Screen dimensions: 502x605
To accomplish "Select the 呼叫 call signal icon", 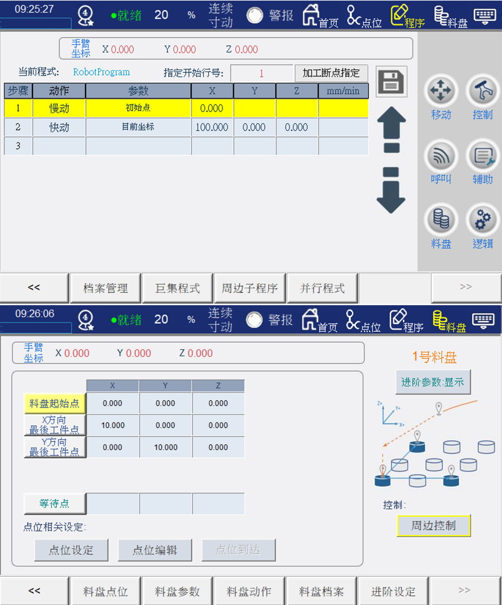I will [x=440, y=156].
